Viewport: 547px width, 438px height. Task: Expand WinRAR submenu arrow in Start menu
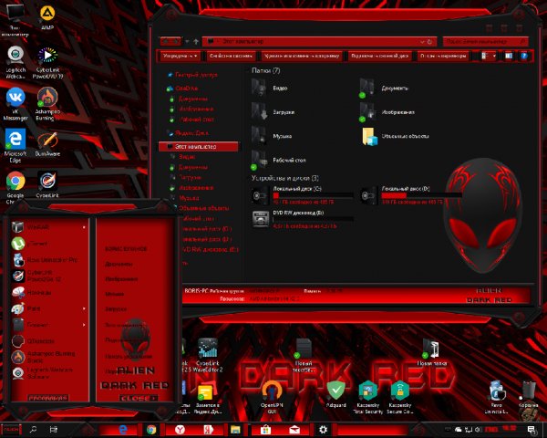(84, 227)
